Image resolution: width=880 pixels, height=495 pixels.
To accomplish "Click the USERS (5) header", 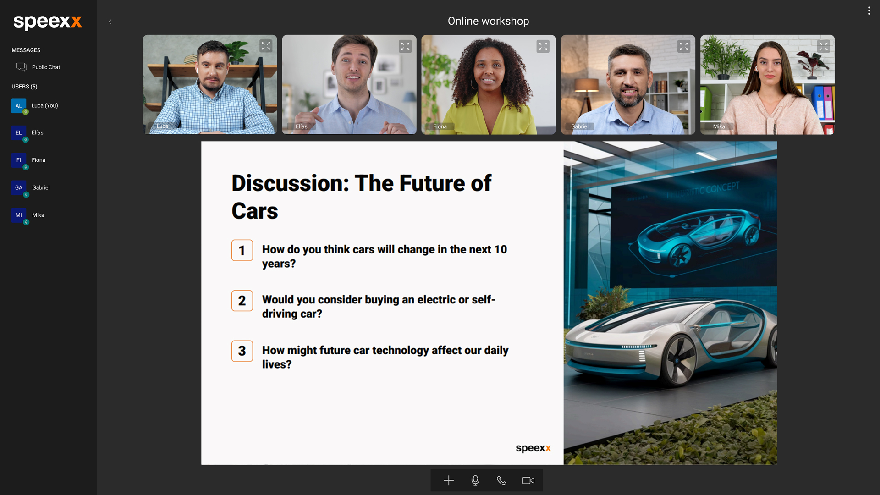I will 24,87.
